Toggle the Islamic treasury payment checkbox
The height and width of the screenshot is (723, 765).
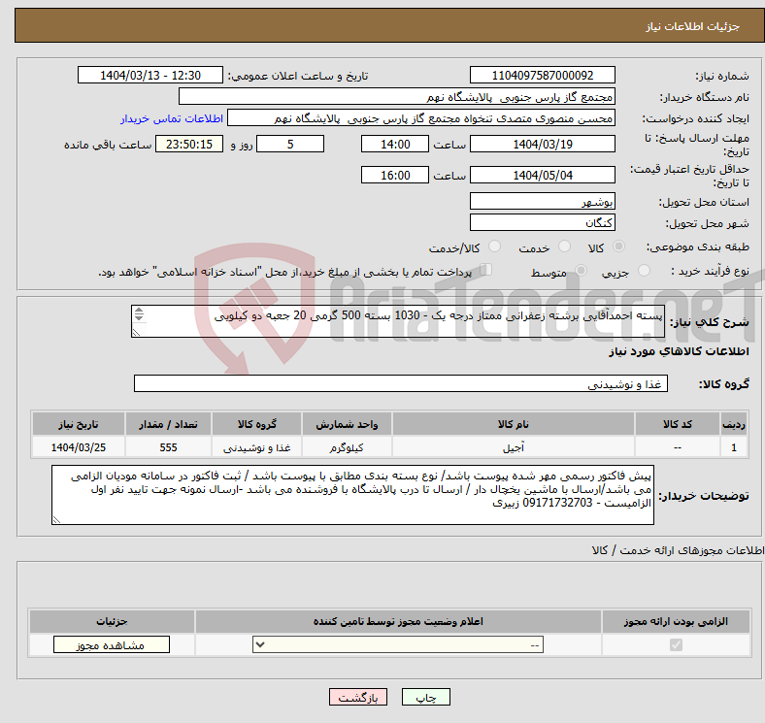coord(486,269)
